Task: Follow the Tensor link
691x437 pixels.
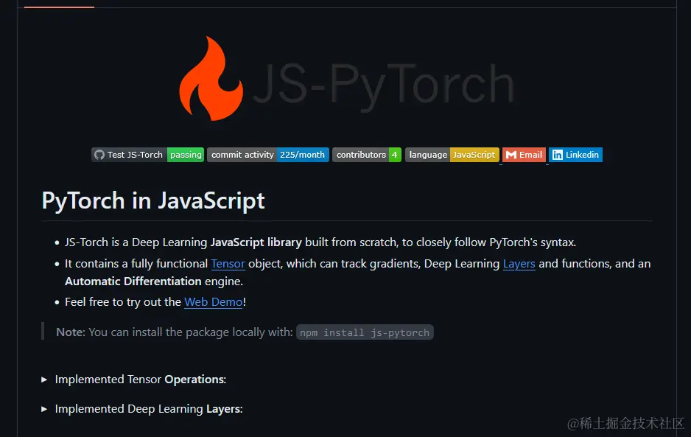Action: [228, 264]
